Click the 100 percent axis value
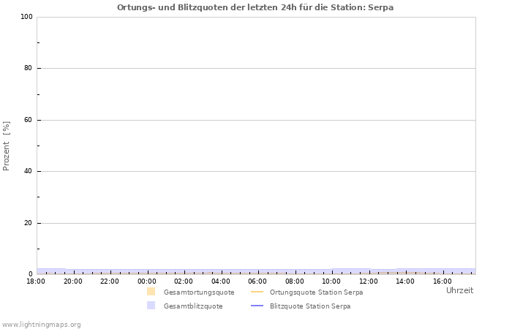The image size is (512, 329). pyautogui.click(x=26, y=17)
